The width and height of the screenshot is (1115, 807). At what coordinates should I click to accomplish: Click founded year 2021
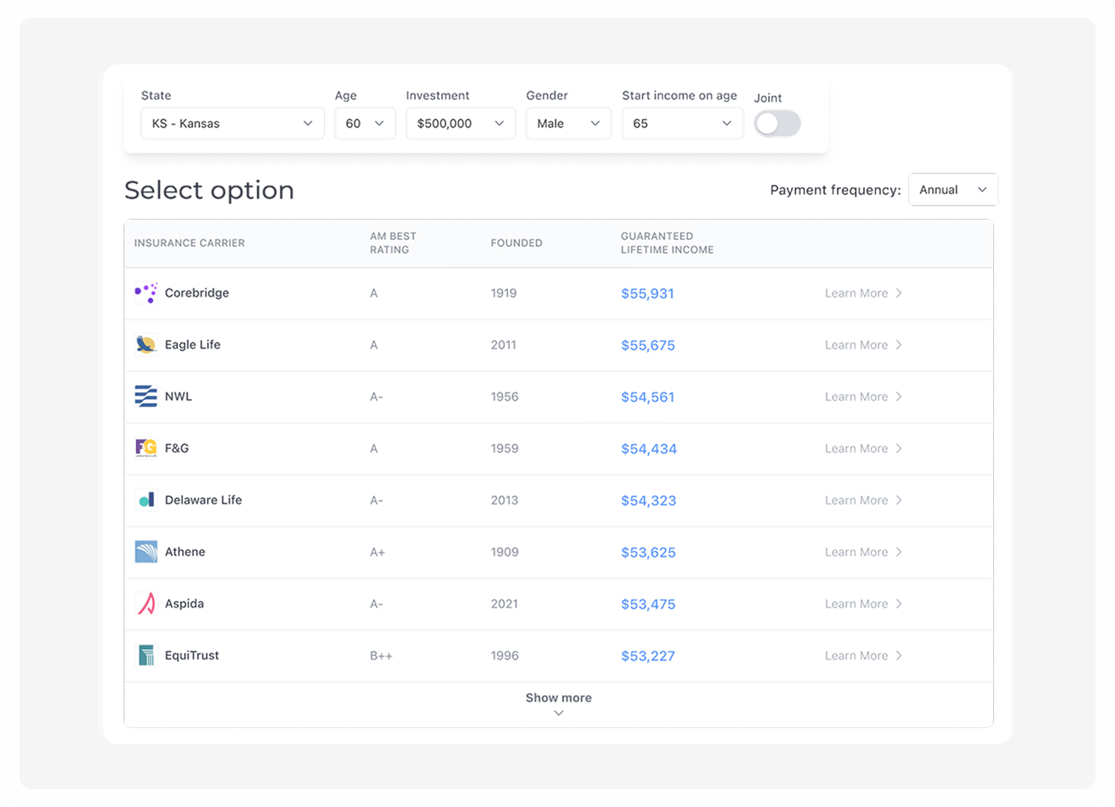click(504, 604)
